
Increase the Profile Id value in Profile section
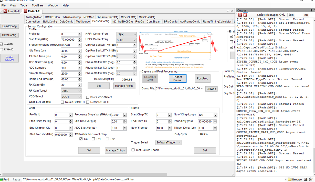79,33
